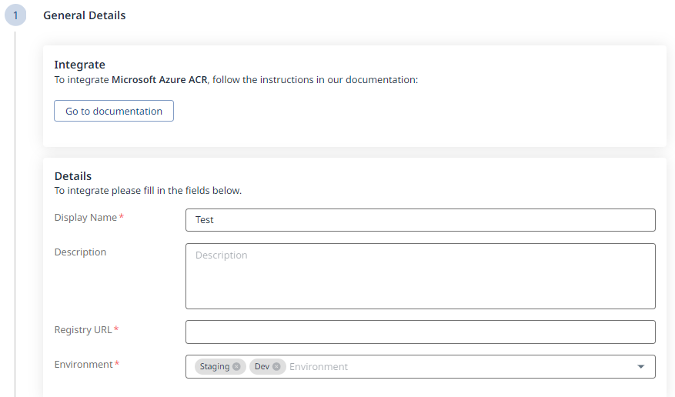Open the Go to documentation button
Image resolution: width=675 pixels, height=397 pixels.
pos(114,111)
